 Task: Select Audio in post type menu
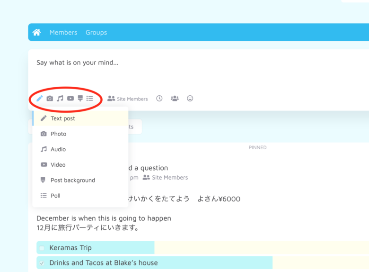(x=58, y=149)
